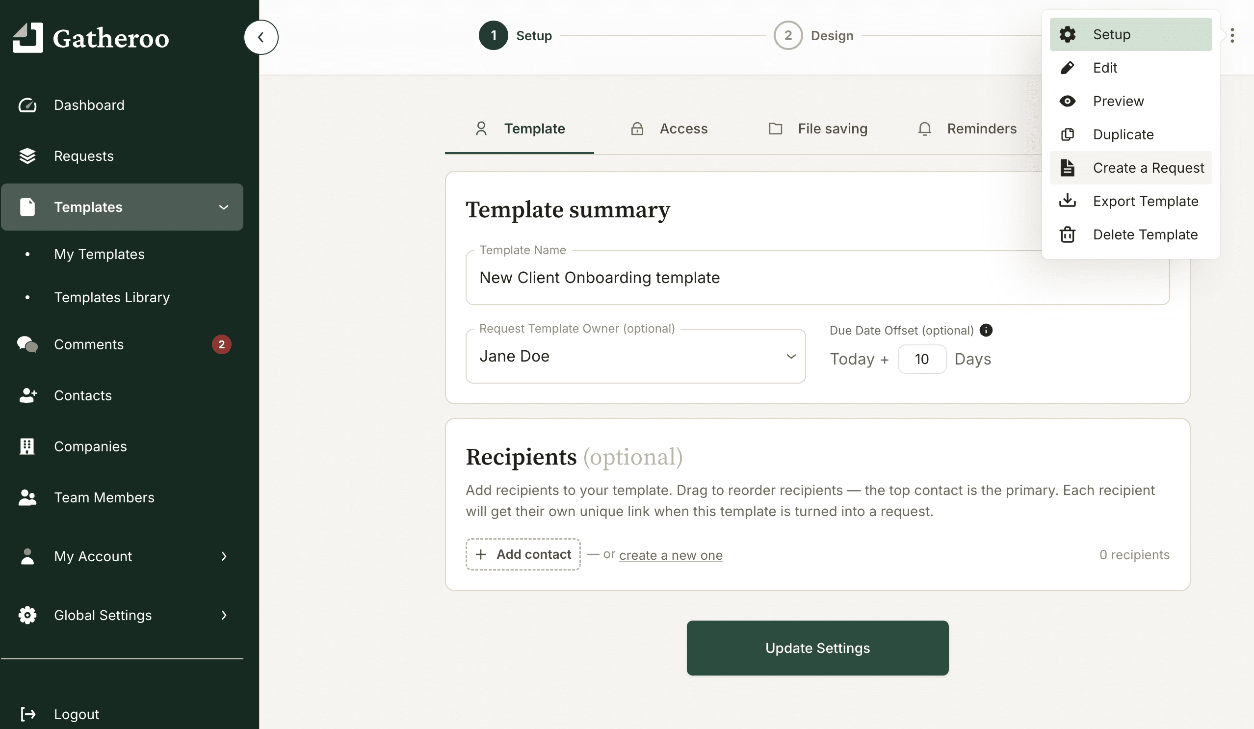The image size is (1254, 729).
Task: Click the Template Name input field
Action: (817, 278)
